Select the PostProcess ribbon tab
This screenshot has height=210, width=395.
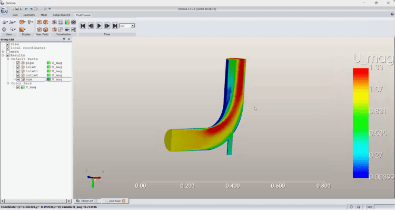click(x=83, y=15)
